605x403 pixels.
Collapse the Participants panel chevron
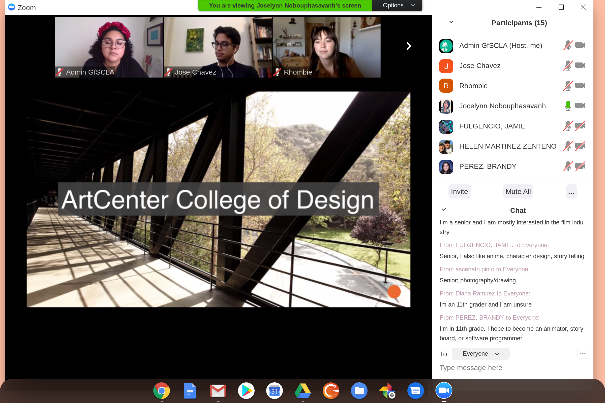pyautogui.click(x=451, y=22)
